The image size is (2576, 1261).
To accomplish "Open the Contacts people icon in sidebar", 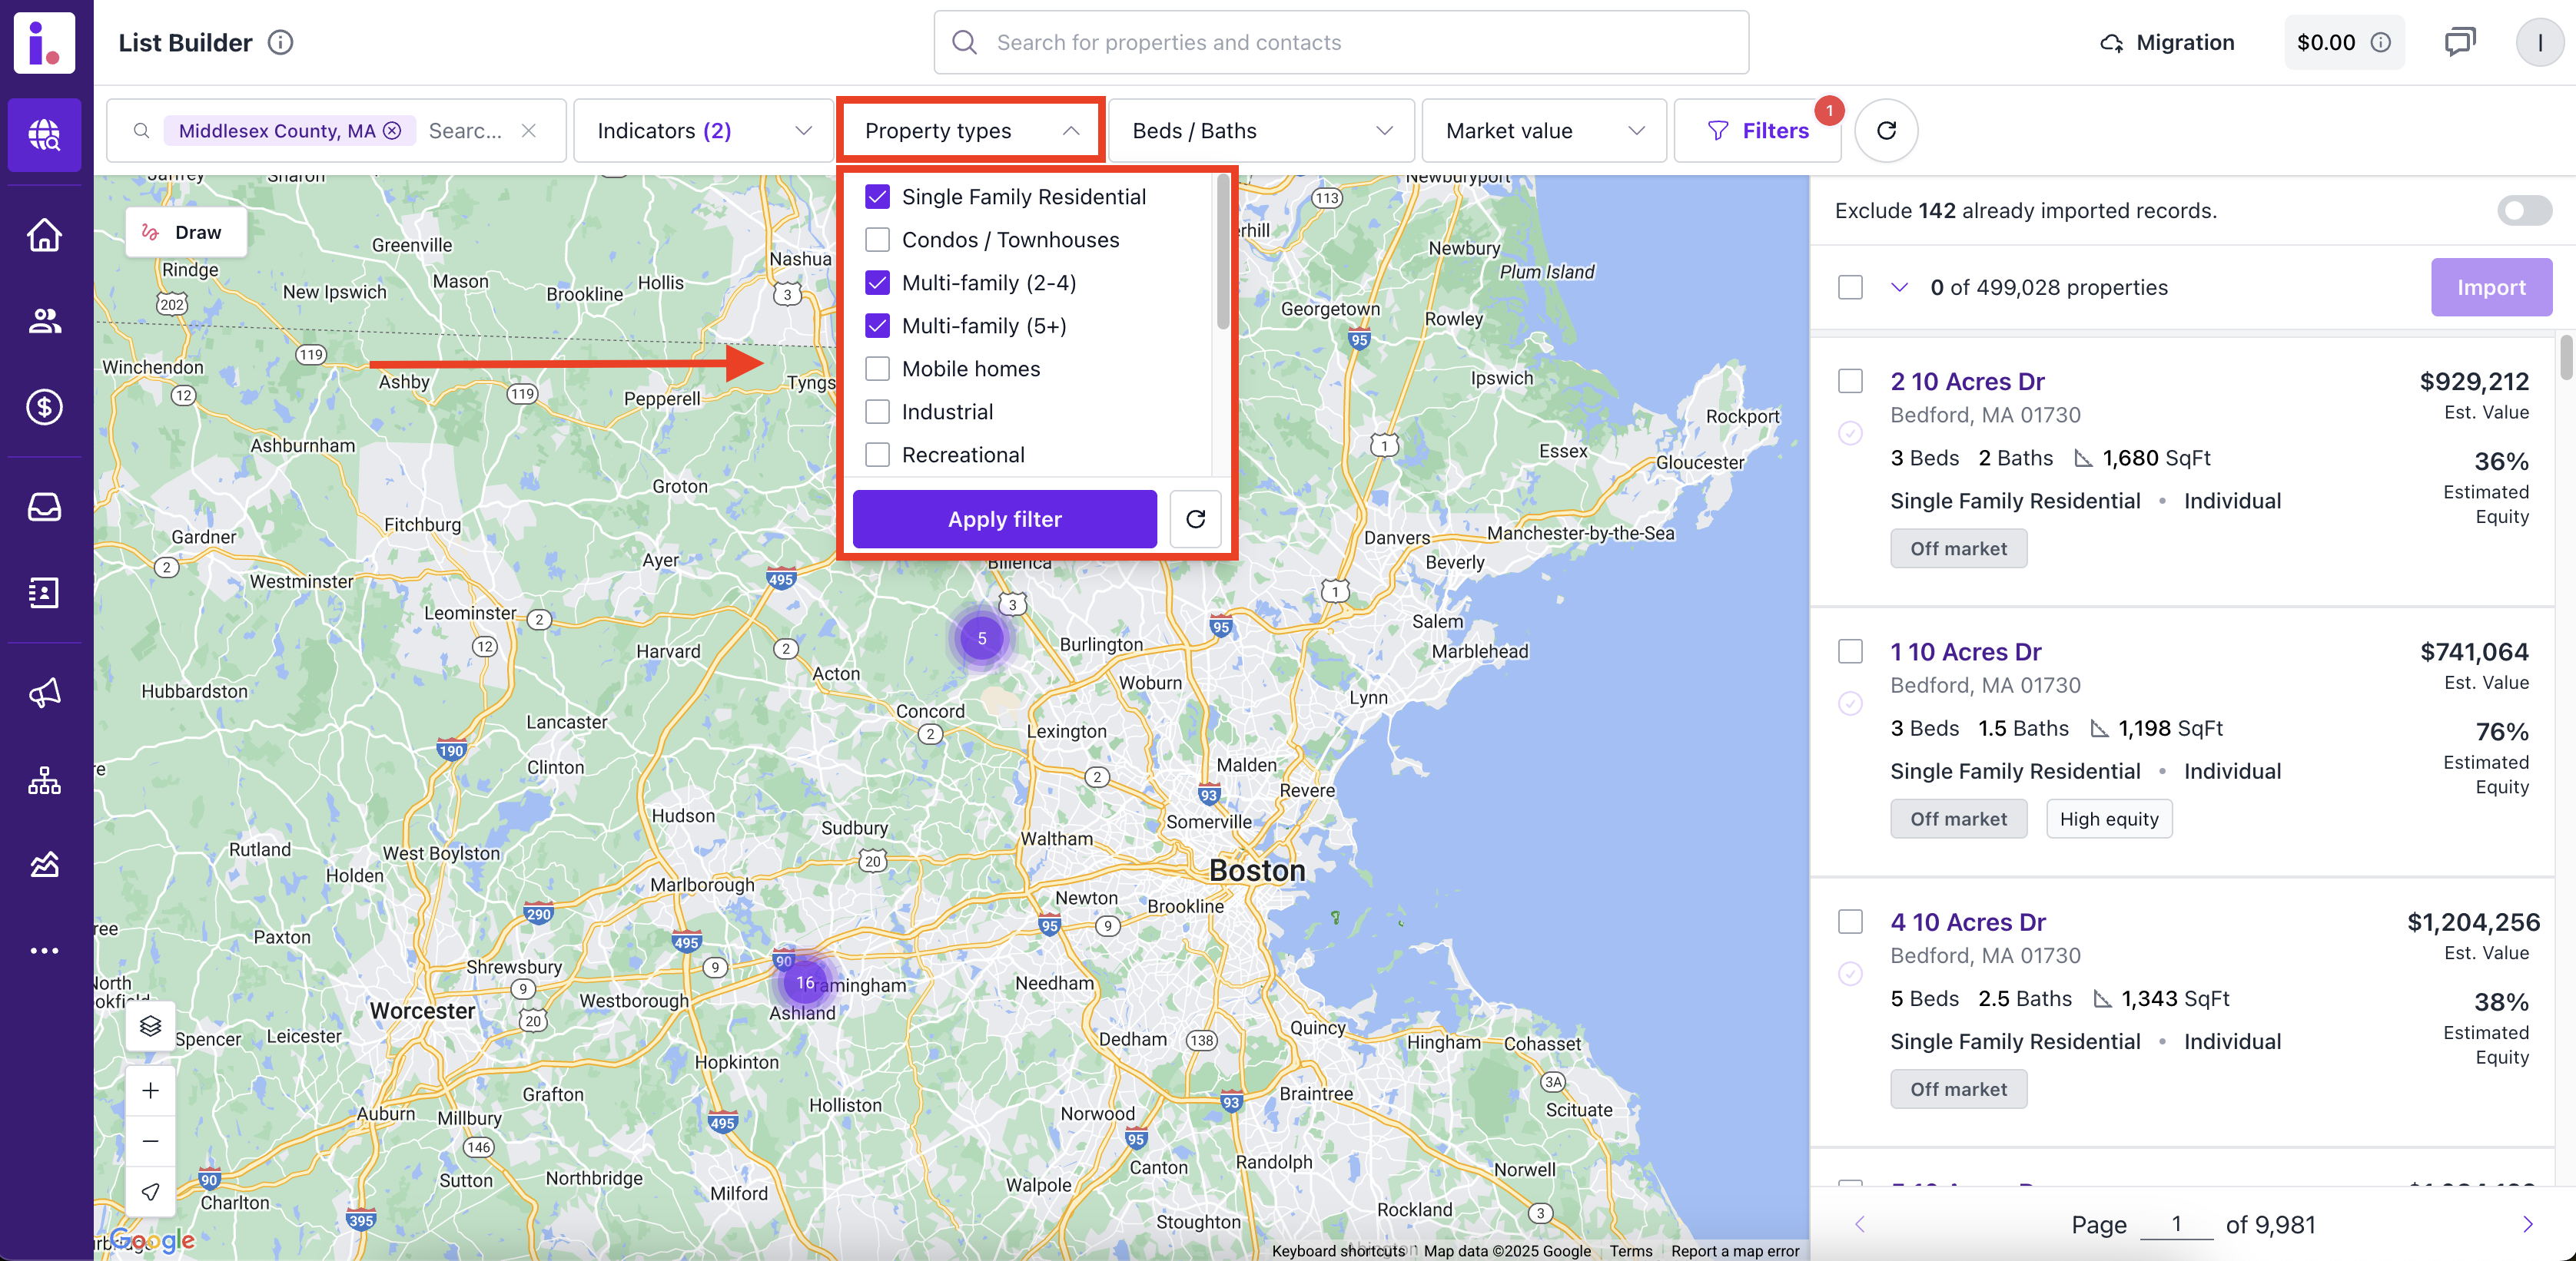I will click(x=44, y=321).
